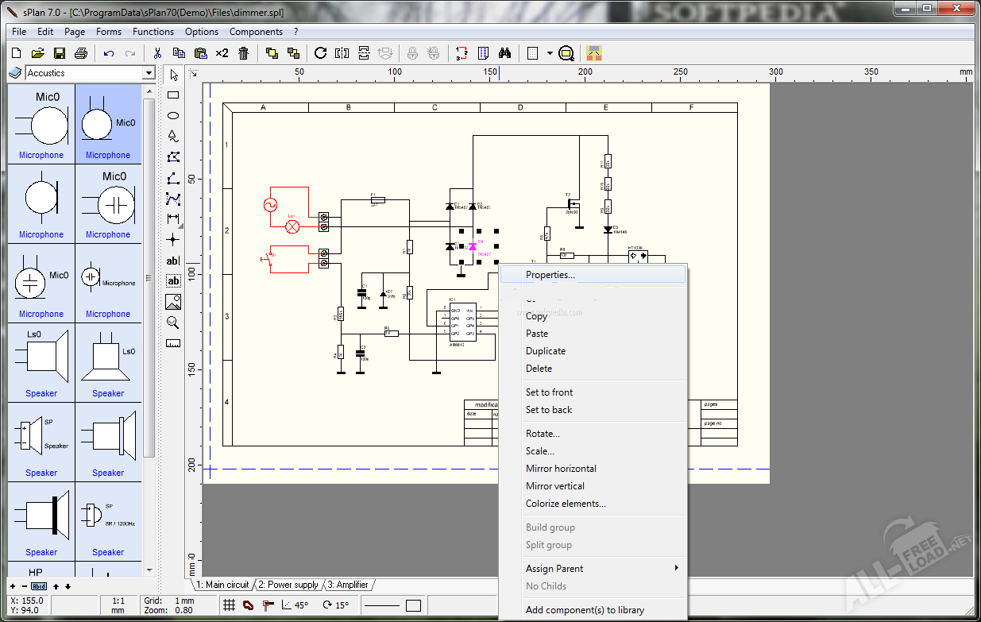Image resolution: width=981 pixels, height=622 pixels.
Task: Select the first Speaker component thumbnail
Action: [x=41, y=361]
